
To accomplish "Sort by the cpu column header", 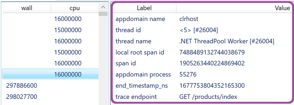I will [x=75, y=8].
